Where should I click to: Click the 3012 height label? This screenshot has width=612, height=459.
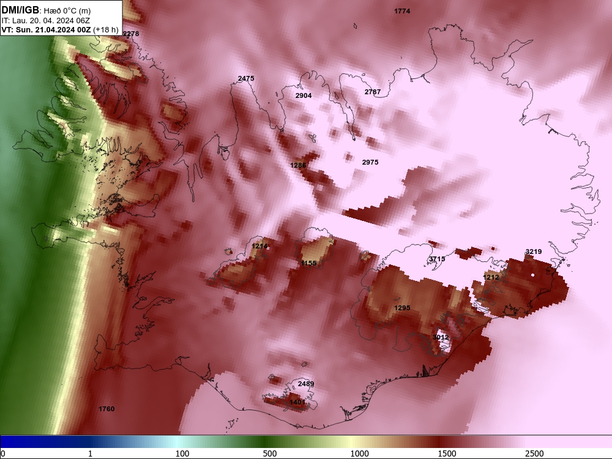pos(440,337)
